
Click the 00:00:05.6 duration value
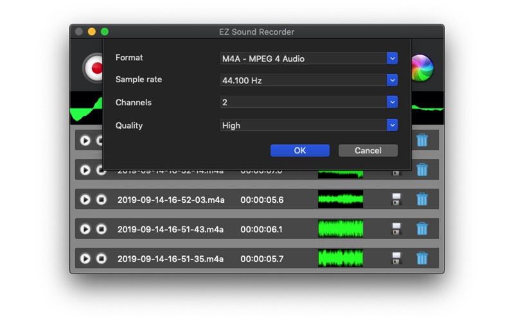coord(262,200)
